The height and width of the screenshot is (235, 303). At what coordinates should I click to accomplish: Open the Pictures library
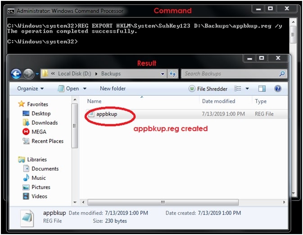(41, 187)
